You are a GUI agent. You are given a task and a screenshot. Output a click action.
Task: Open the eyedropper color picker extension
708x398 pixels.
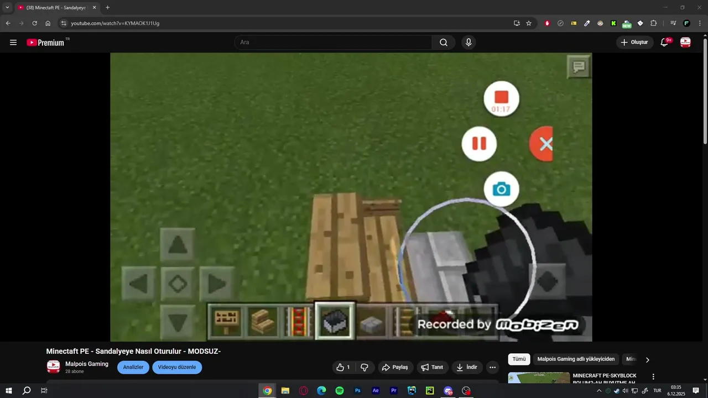tap(587, 23)
